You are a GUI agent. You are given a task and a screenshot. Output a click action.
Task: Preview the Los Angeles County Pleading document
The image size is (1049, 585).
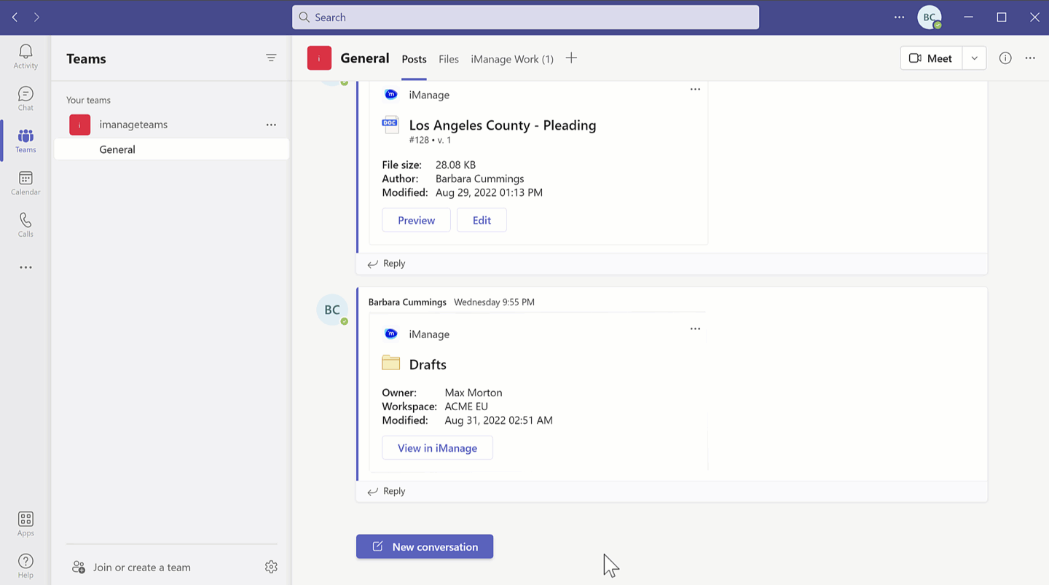click(x=416, y=220)
